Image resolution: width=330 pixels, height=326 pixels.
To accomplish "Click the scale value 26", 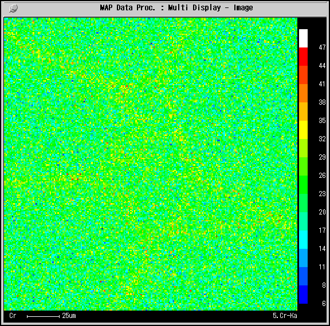I will click(x=322, y=176).
